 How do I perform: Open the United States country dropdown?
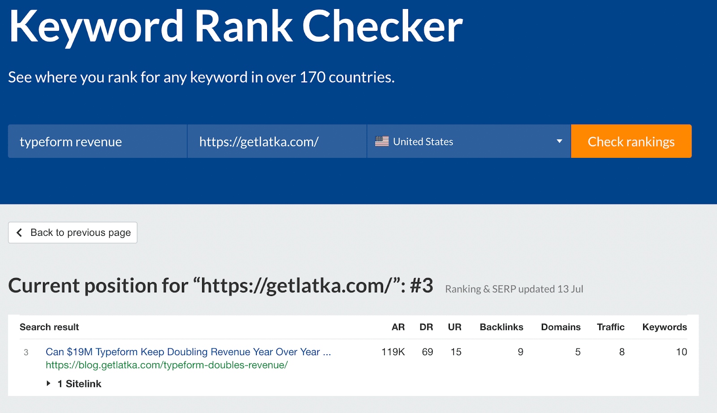(x=469, y=141)
